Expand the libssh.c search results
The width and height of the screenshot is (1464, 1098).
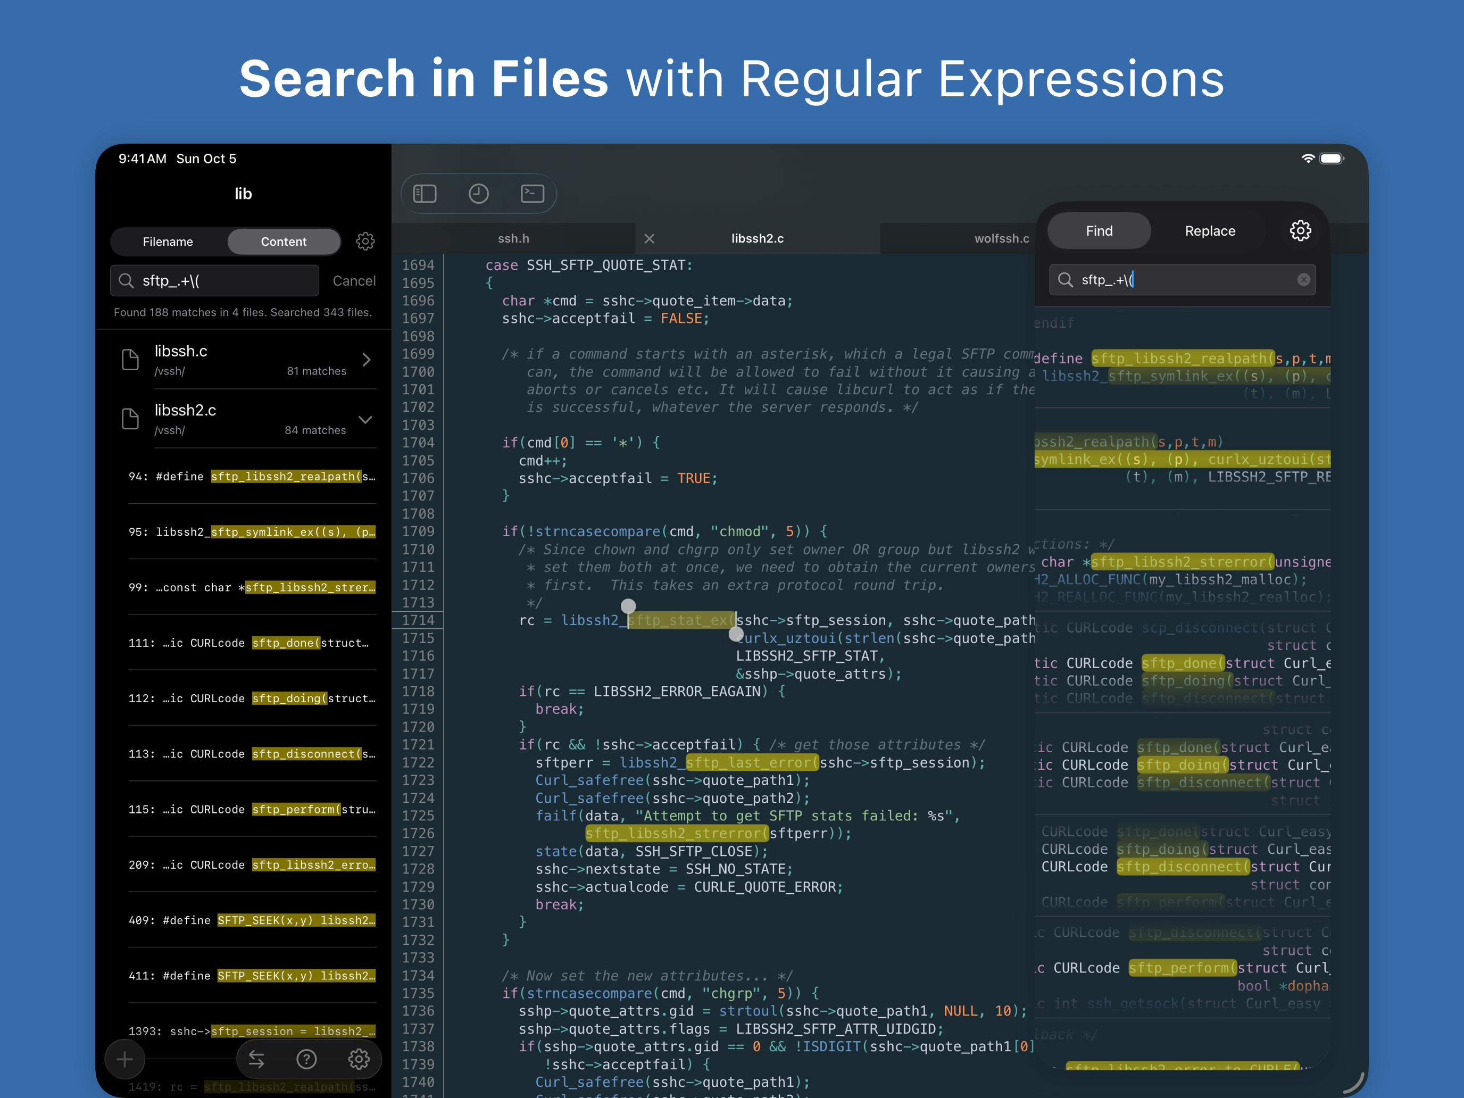[366, 360]
